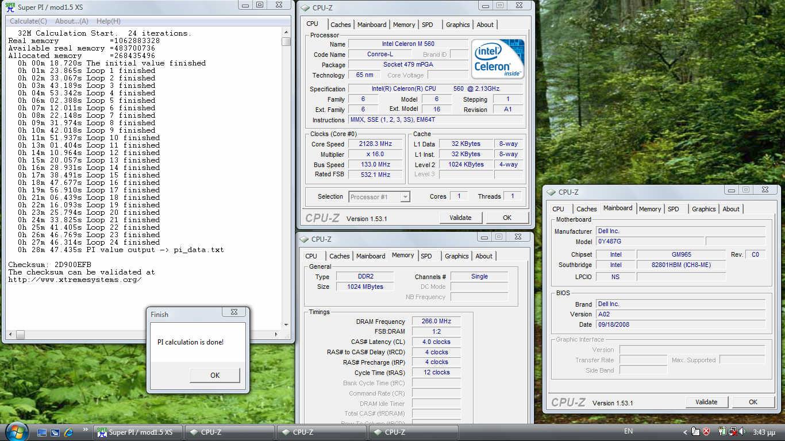Switch to Caches tab in top CPU-Z window
This screenshot has width=785, height=441.
(340, 25)
